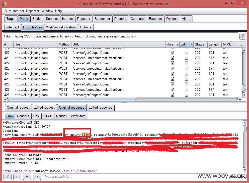Click the plus search options button
Screen dimensions: 249x183
pyautogui.click(x=27, y=176)
